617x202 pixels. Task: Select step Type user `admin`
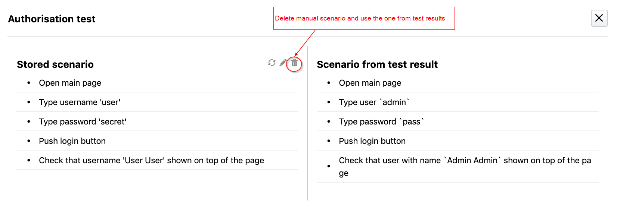tap(458, 102)
